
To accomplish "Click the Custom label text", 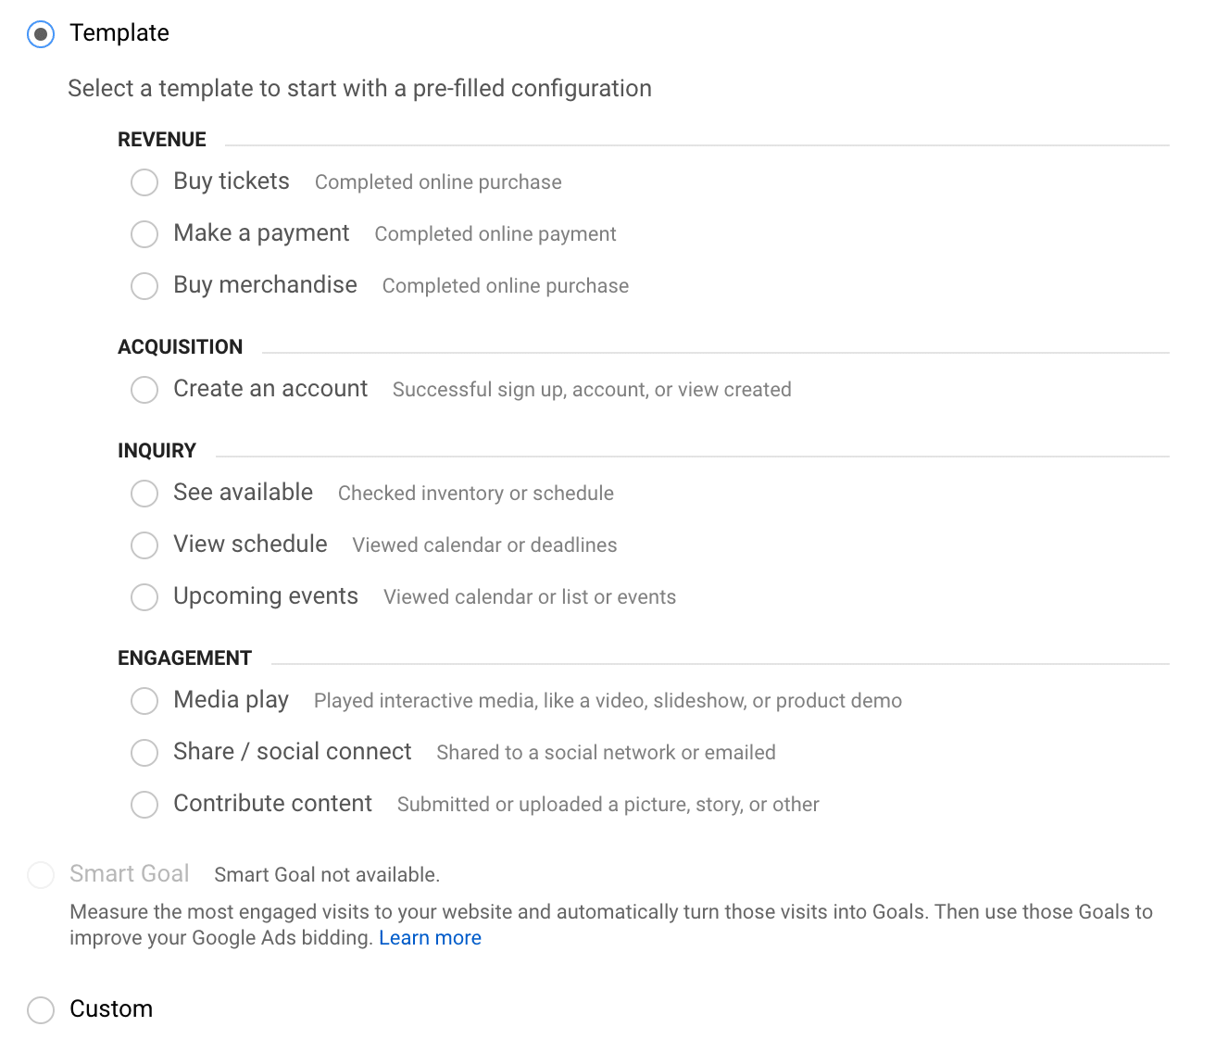I will [111, 1008].
